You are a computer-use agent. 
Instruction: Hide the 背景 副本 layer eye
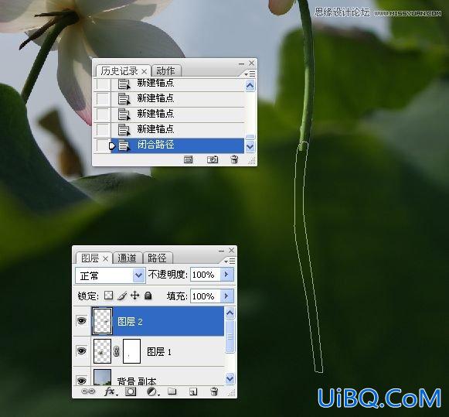point(82,381)
